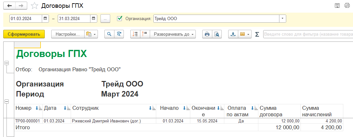Image resolution: width=353 pixels, height=137 pixels.
Task: Sort by the Номер column icon
Action: [x=39, y=108]
